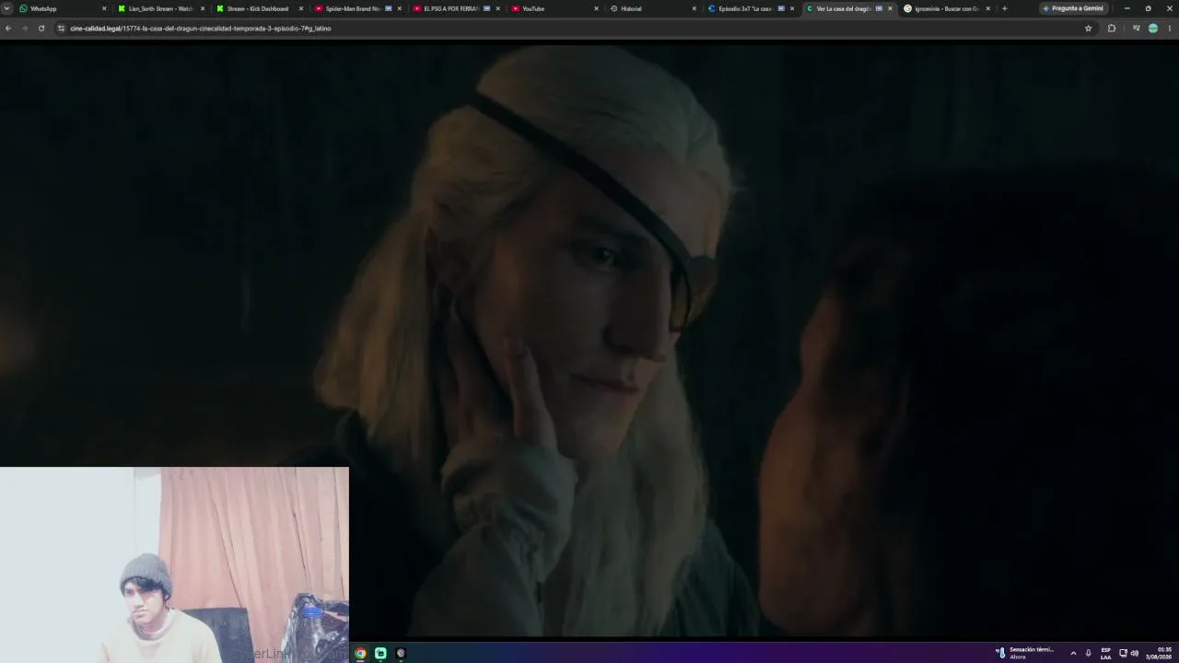
Task: Close the WhatsApp tab
Action: [104, 8]
